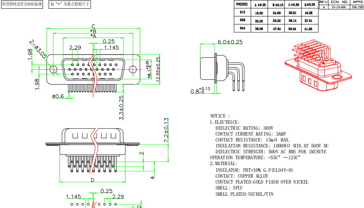The image size is (364, 208).
Task: Click the 7.2±0.13 dimension text
Action: (x=166, y=130)
